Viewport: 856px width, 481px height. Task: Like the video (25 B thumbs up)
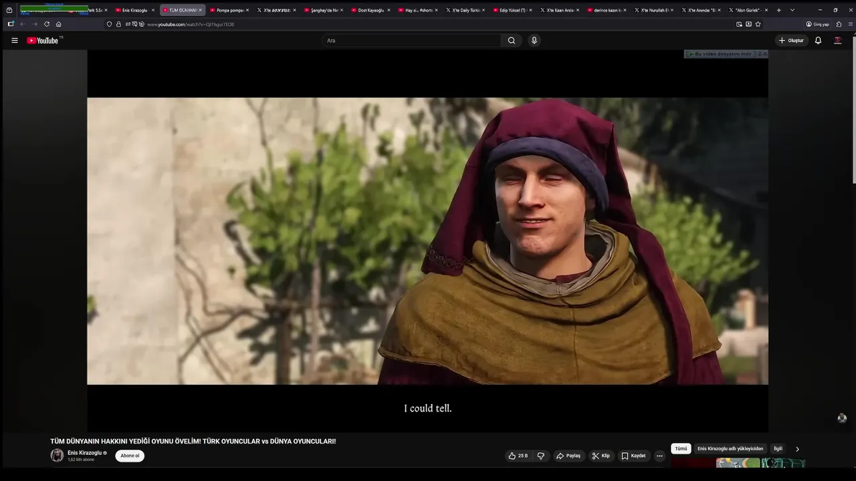point(518,456)
